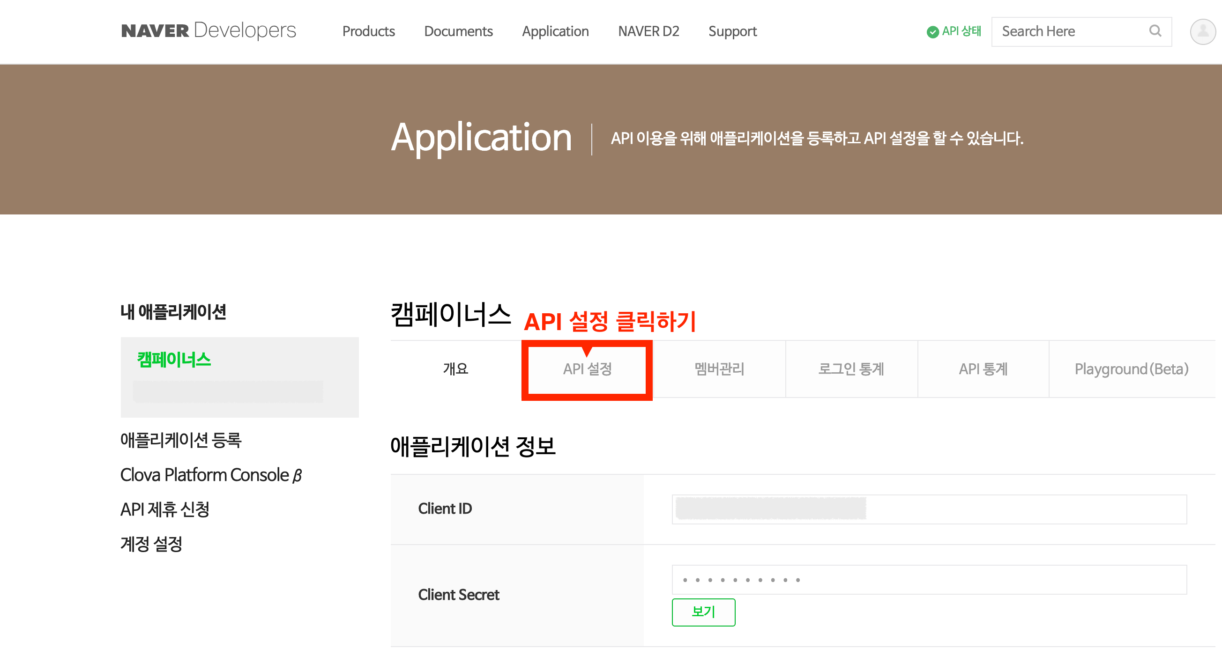This screenshot has height=671, width=1222.
Task: Open the NAVER D2 menu
Action: 648,31
